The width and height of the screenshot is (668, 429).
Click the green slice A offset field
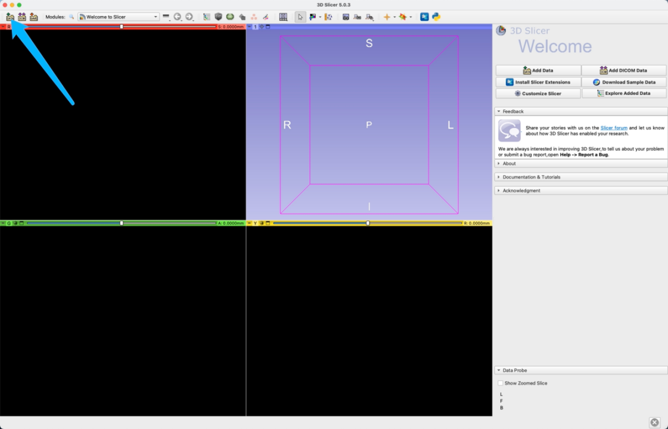(x=231, y=223)
